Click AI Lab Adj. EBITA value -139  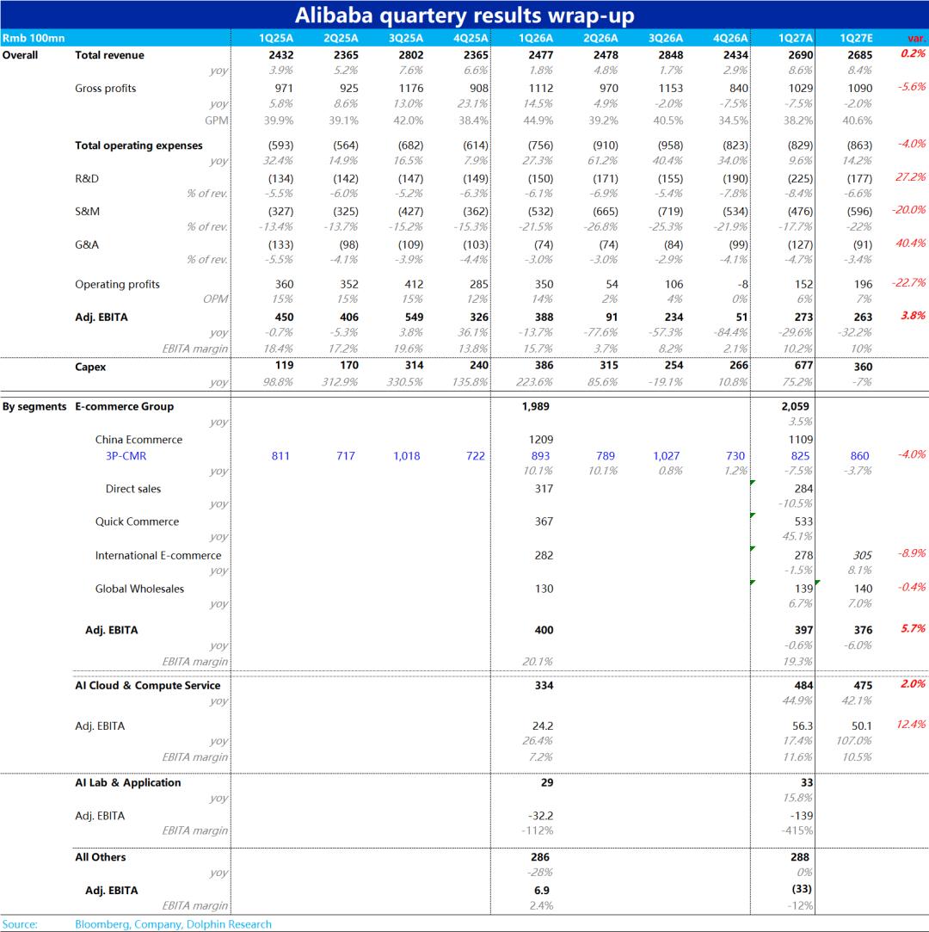click(x=802, y=816)
